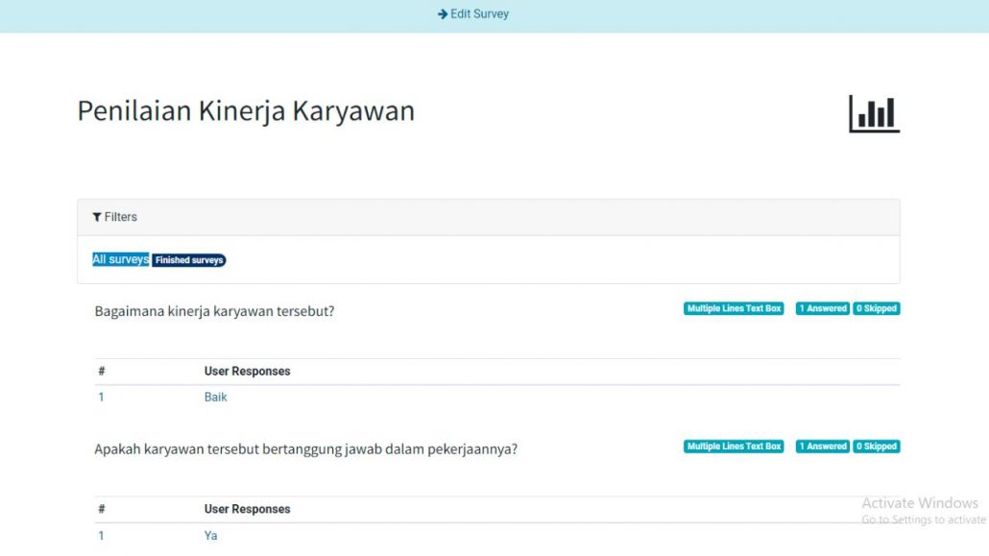Select the All surveys filter
989x556 pixels.
click(x=120, y=259)
